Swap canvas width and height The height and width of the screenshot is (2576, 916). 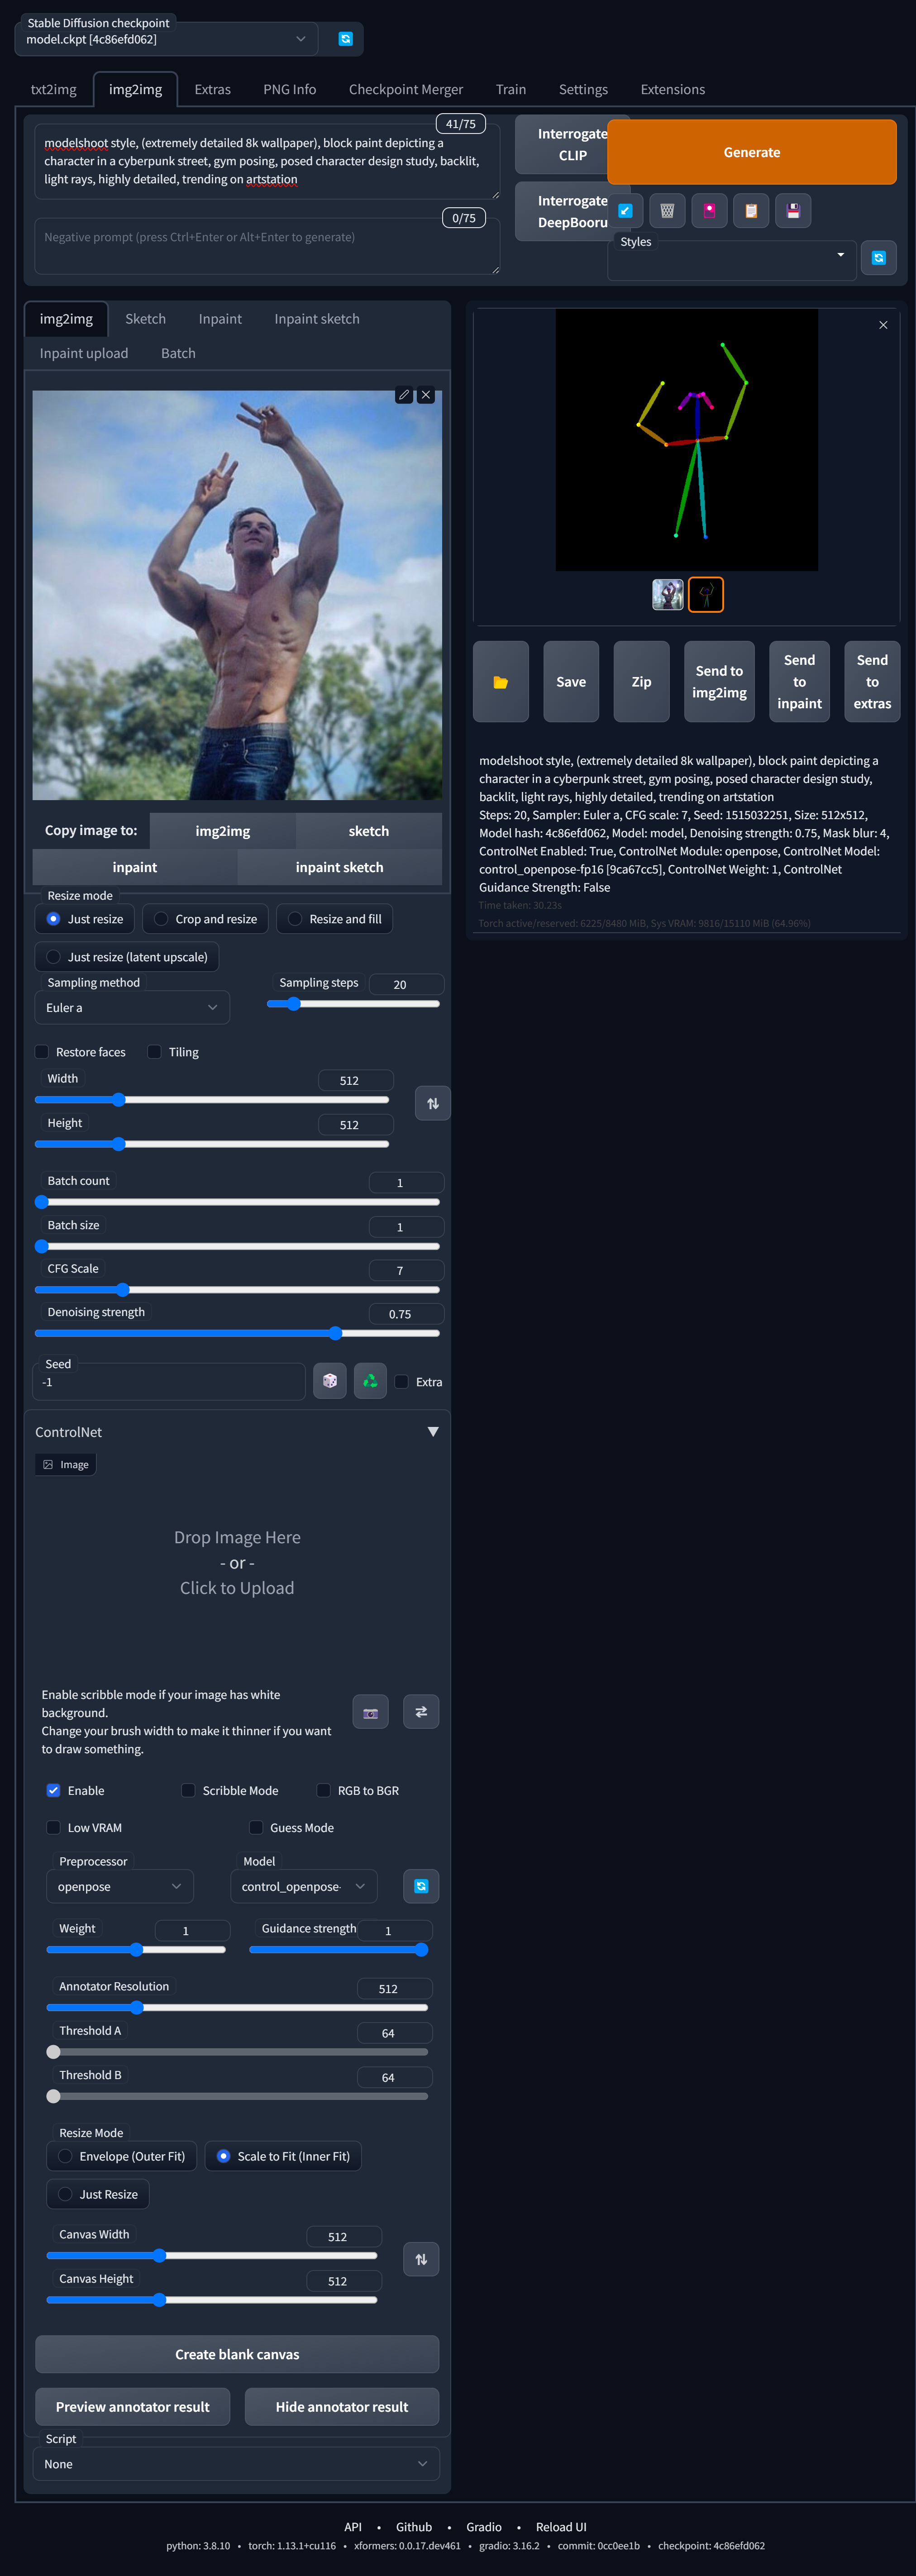[x=421, y=2259]
